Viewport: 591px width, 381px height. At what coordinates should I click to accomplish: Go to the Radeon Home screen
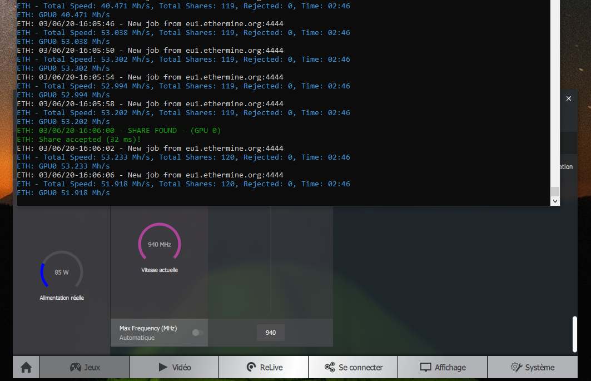click(x=26, y=367)
